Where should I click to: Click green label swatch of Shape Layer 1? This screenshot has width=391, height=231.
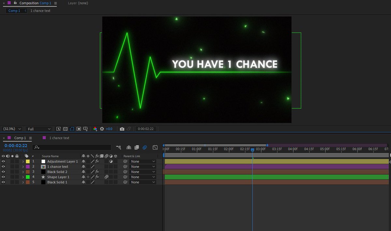(28, 177)
